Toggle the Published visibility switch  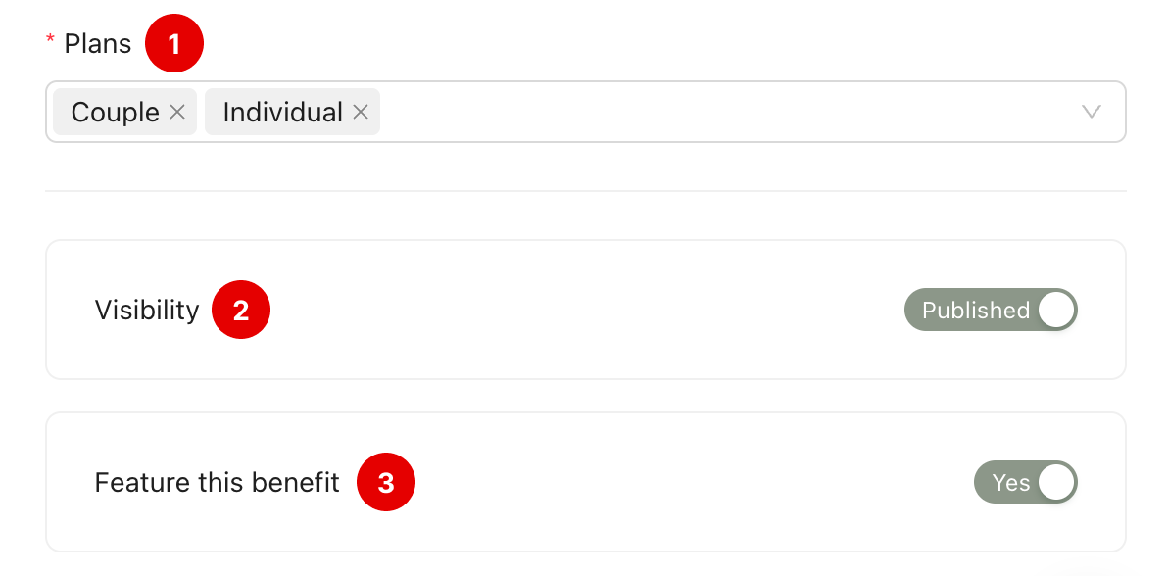click(990, 311)
